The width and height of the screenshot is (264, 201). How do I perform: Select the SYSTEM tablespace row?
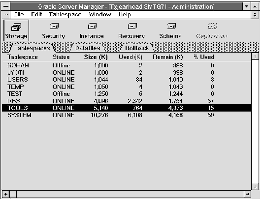127,115
